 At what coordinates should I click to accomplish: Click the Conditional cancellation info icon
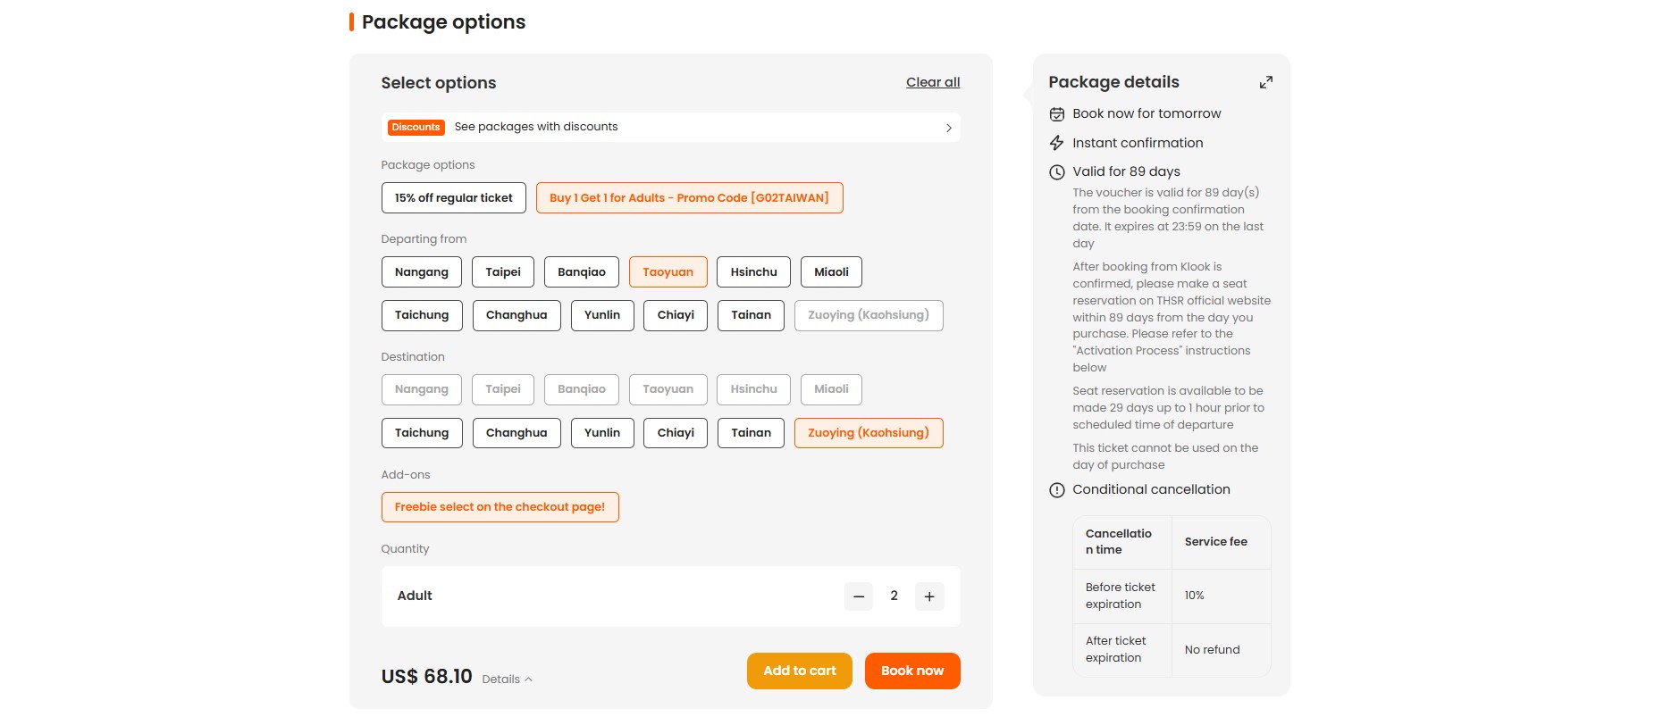(x=1056, y=490)
